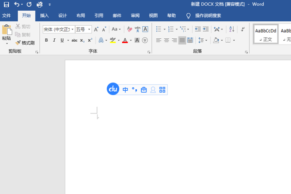The width and height of the screenshot is (291, 194).
Task: Decrease font size with the shrink icon
Action: [104, 29]
